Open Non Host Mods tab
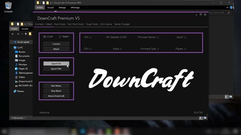This screenshot has width=241, height=135. (x=75, y=24)
